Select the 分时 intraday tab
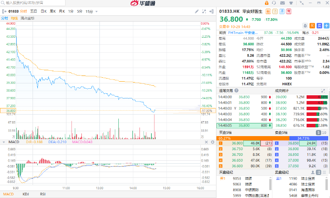This screenshot has width=330, height=198. [x=24, y=11]
